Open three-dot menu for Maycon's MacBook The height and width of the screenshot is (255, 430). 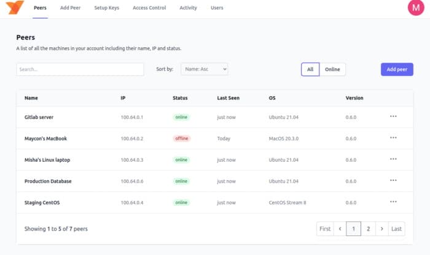(x=393, y=138)
